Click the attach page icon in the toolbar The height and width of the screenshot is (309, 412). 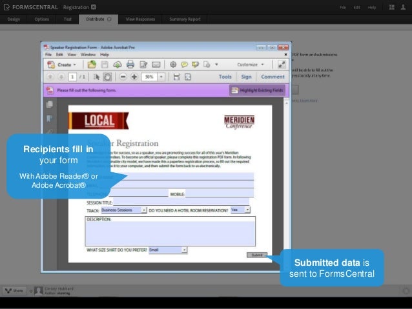click(207, 65)
